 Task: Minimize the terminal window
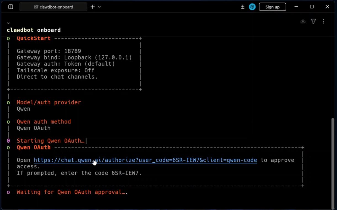pos(296,7)
